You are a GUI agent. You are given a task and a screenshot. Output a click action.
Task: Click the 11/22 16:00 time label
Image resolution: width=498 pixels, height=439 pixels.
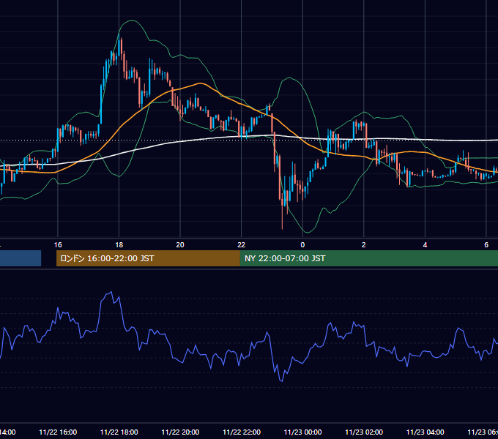58,432
